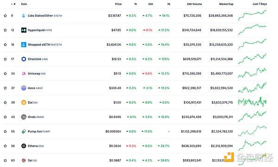
Task: Click the Aave ghost logo icon
Action: (24, 88)
